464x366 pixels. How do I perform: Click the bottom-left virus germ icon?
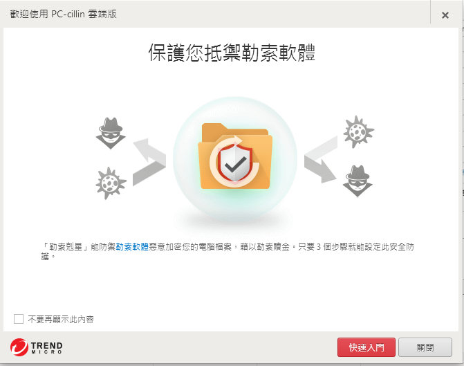[x=111, y=183]
